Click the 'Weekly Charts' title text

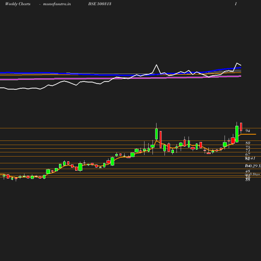click(x=18, y=4)
